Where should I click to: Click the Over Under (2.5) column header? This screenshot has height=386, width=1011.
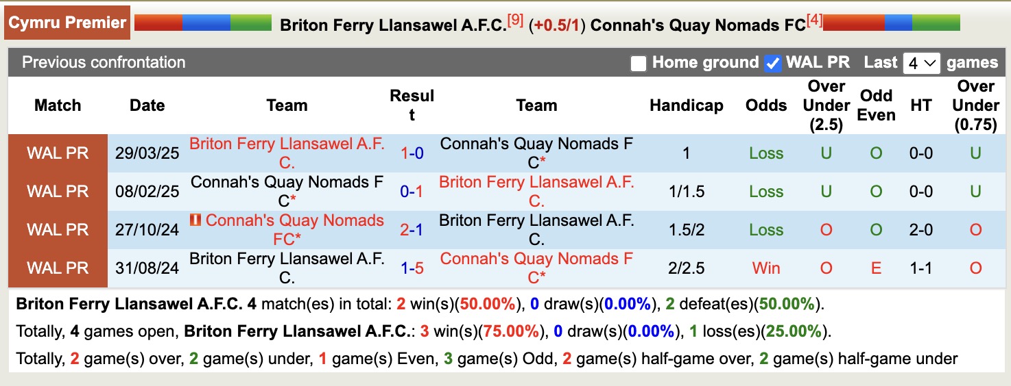[826, 105]
